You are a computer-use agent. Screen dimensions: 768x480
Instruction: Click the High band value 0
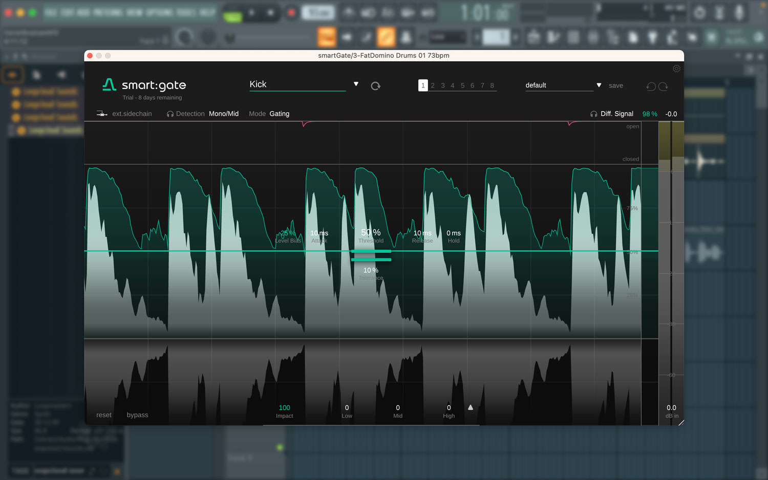(x=449, y=408)
